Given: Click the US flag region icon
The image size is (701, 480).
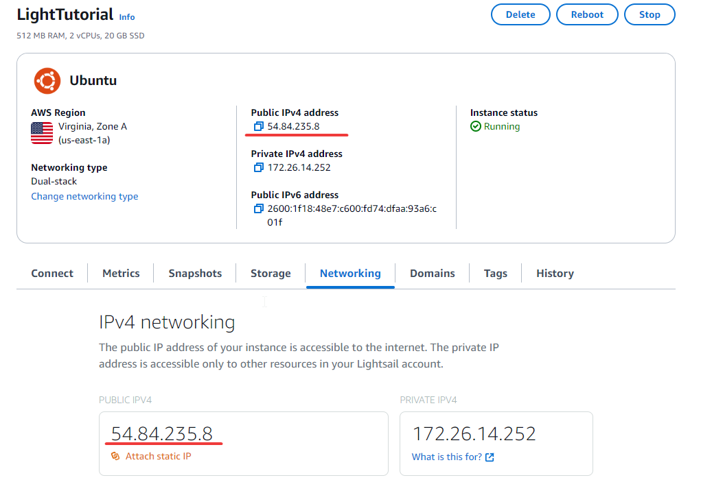Looking at the screenshot, I should pos(42,133).
